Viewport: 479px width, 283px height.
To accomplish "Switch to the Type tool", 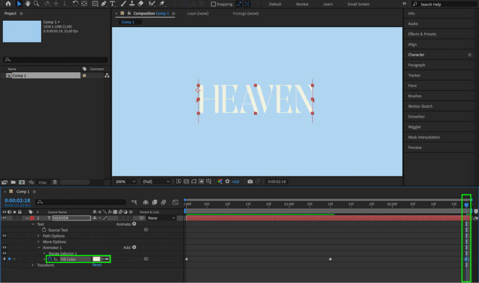I will (112, 4).
